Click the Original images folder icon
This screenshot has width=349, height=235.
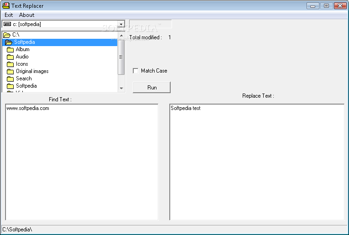pos(10,72)
